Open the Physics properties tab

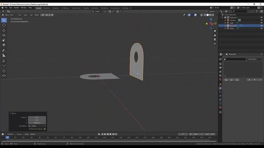click(x=220, y=96)
